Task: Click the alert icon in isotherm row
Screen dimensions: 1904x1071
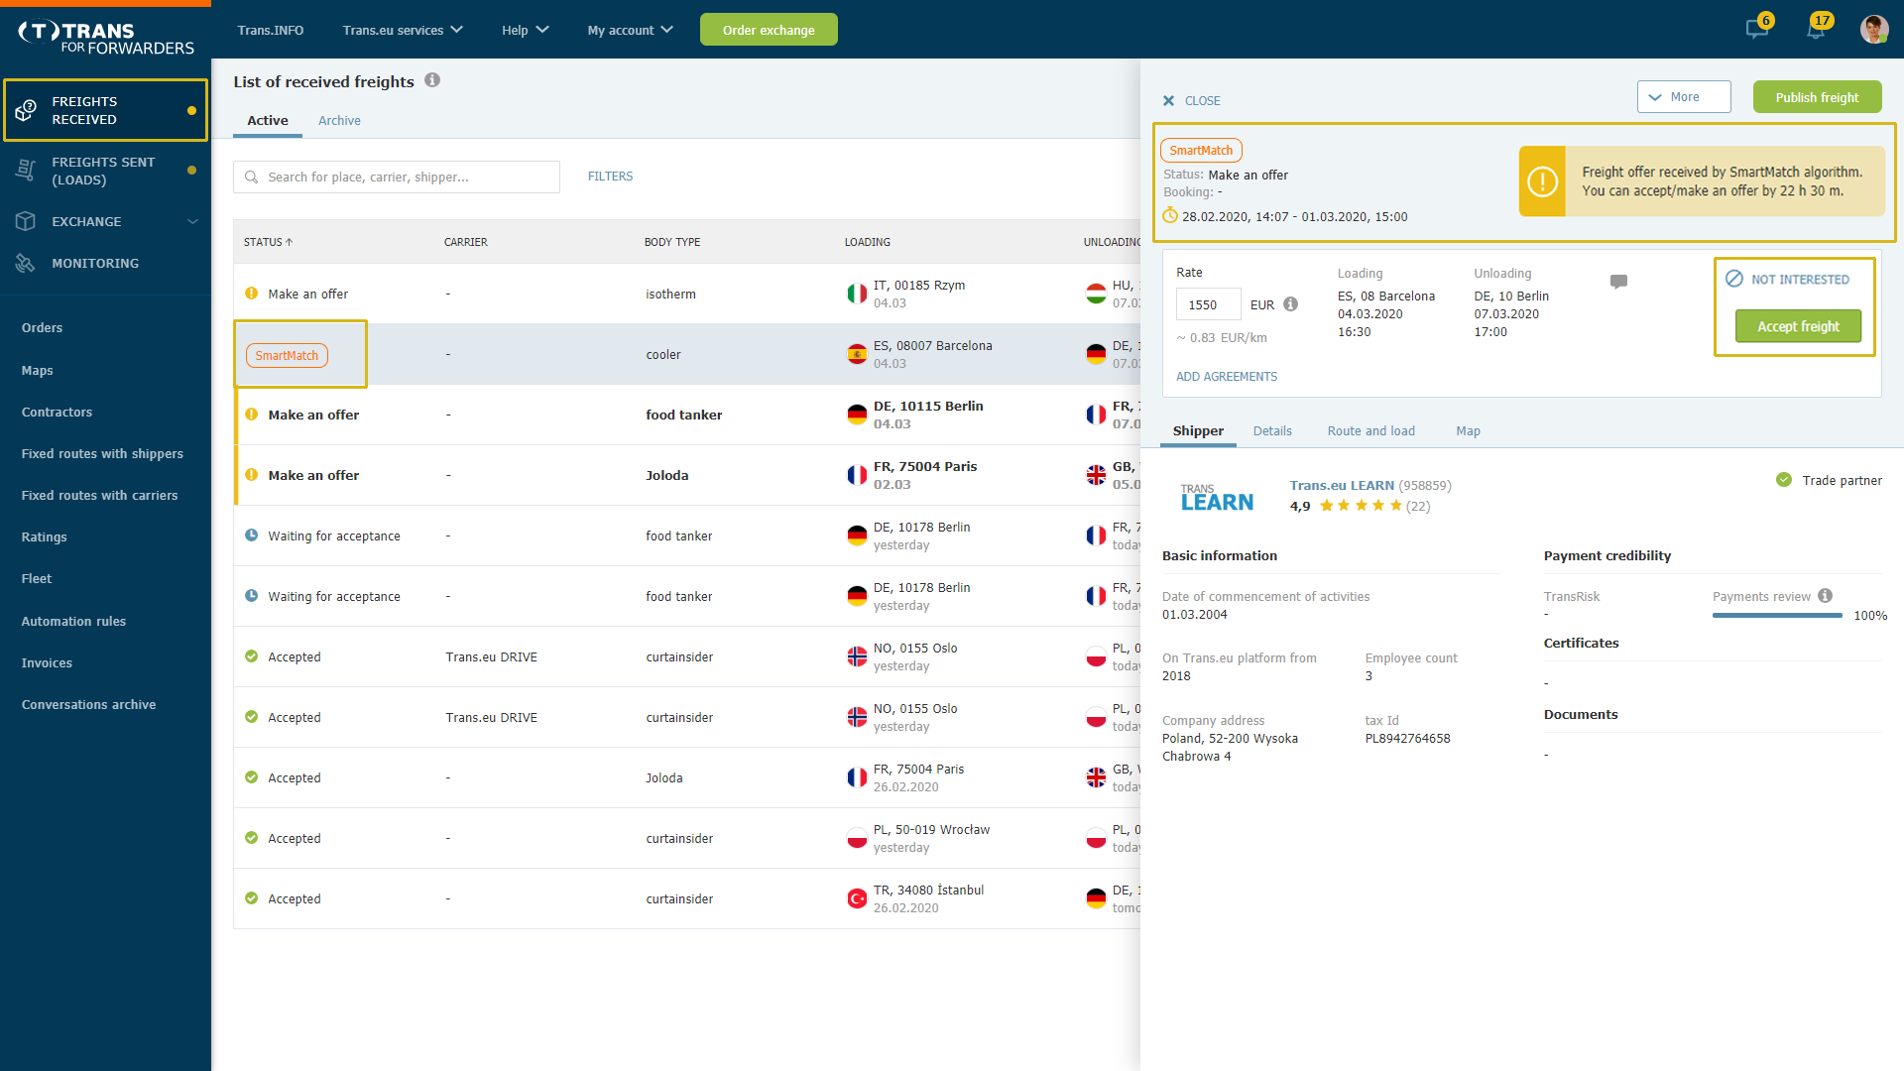Action: point(251,294)
